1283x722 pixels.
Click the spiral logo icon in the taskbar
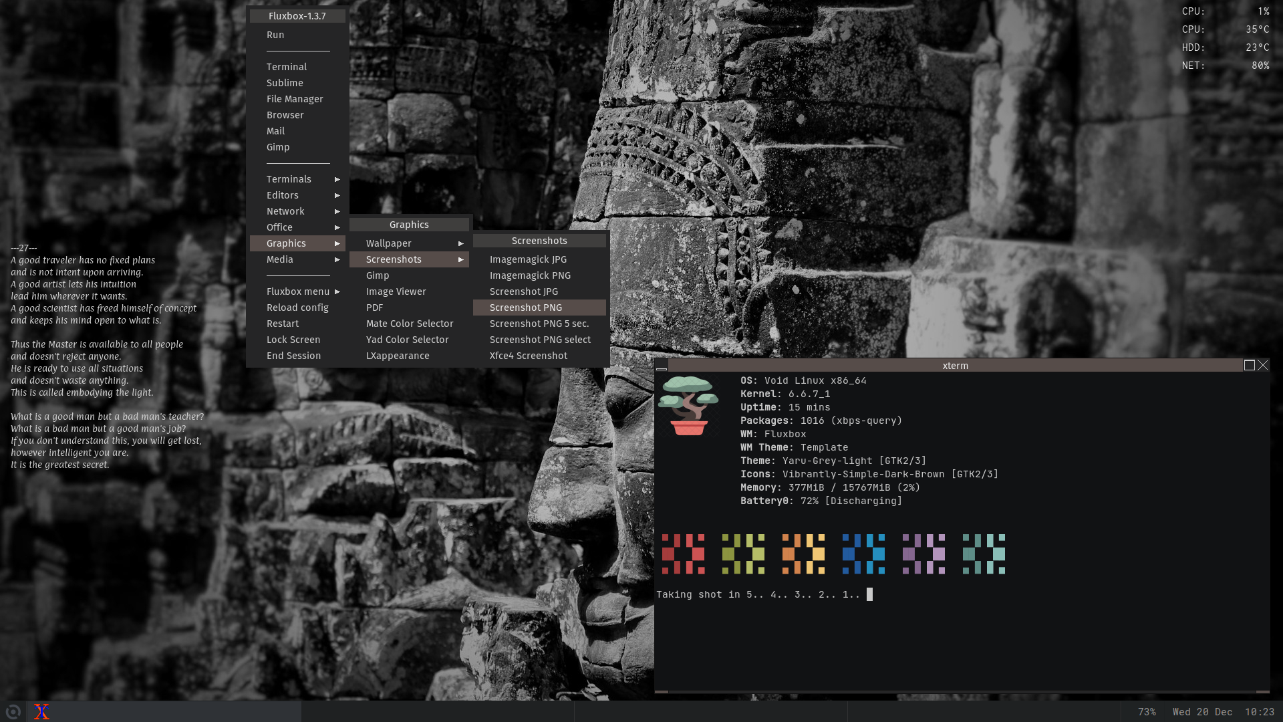[13, 711]
